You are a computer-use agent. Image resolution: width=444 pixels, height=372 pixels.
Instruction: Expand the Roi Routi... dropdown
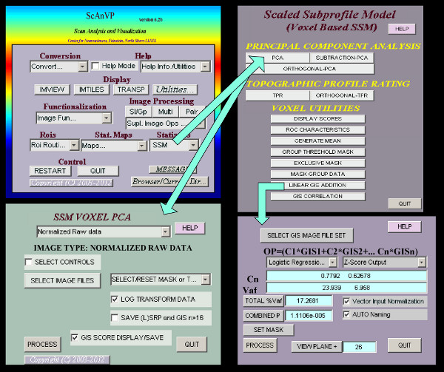(54, 145)
